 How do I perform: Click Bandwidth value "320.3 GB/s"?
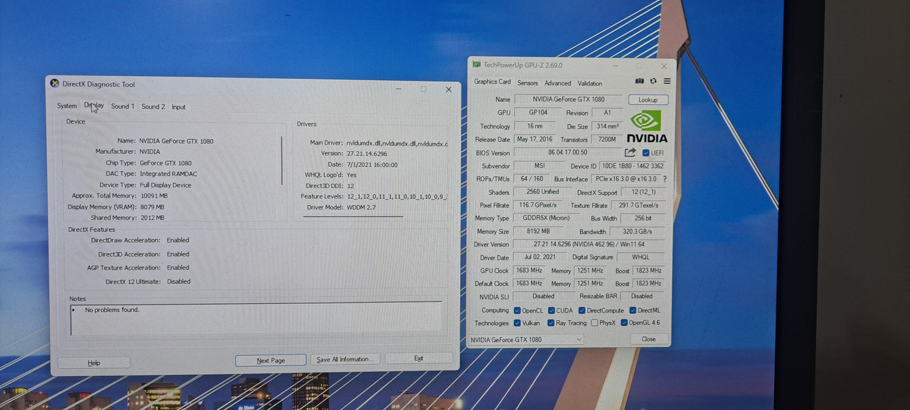(x=638, y=231)
